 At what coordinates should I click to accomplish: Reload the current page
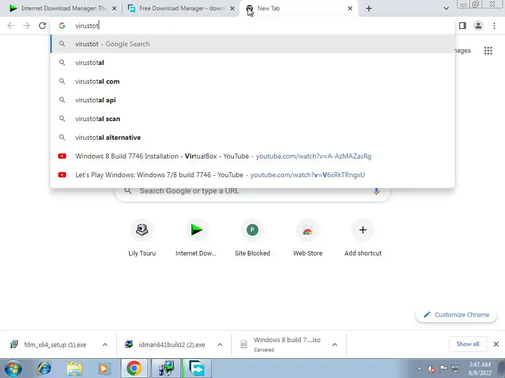coord(42,26)
